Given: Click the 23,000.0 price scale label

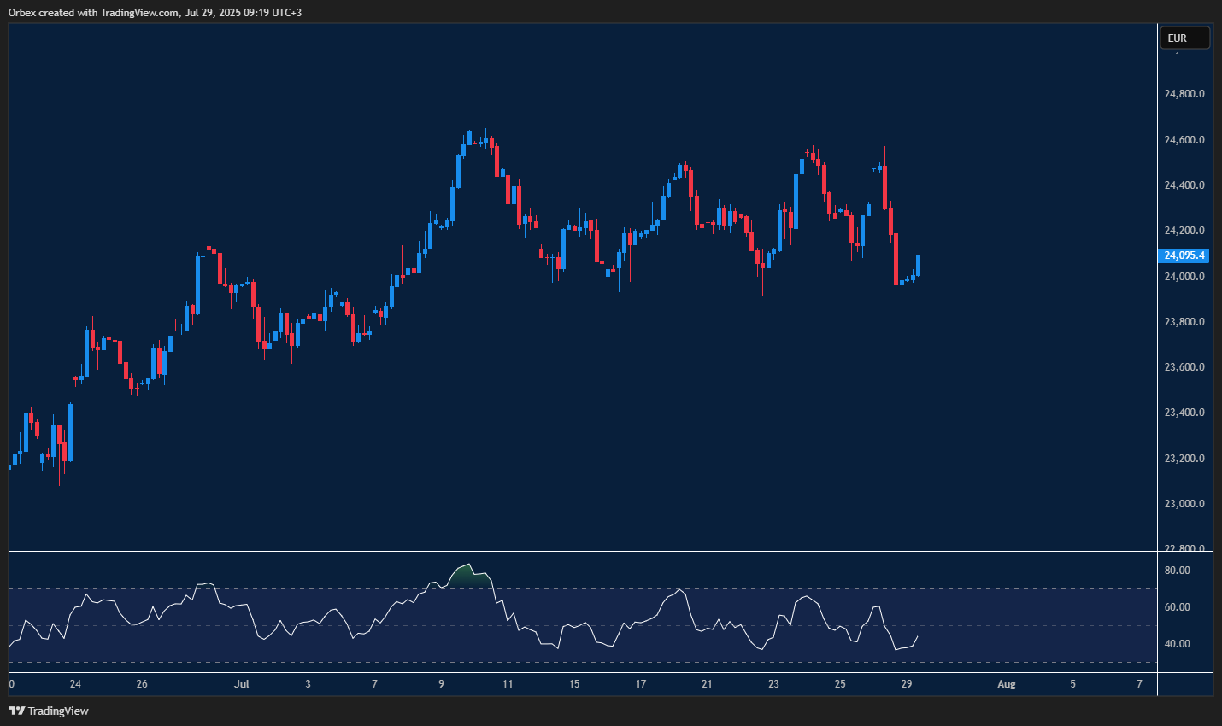Looking at the screenshot, I should 1184,504.
